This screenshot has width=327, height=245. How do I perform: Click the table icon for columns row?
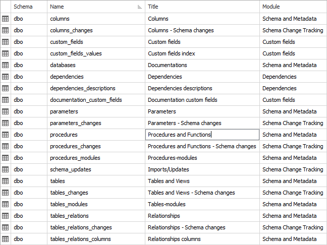pyautogui.click(x=6, y=19)
